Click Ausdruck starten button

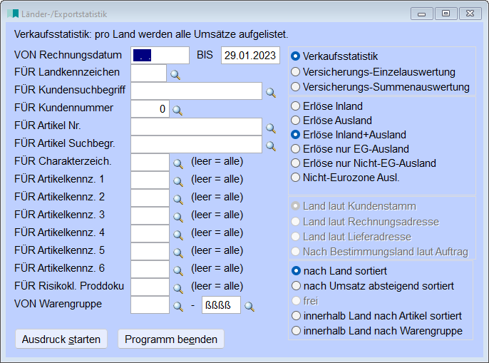(x=61, y=339)
